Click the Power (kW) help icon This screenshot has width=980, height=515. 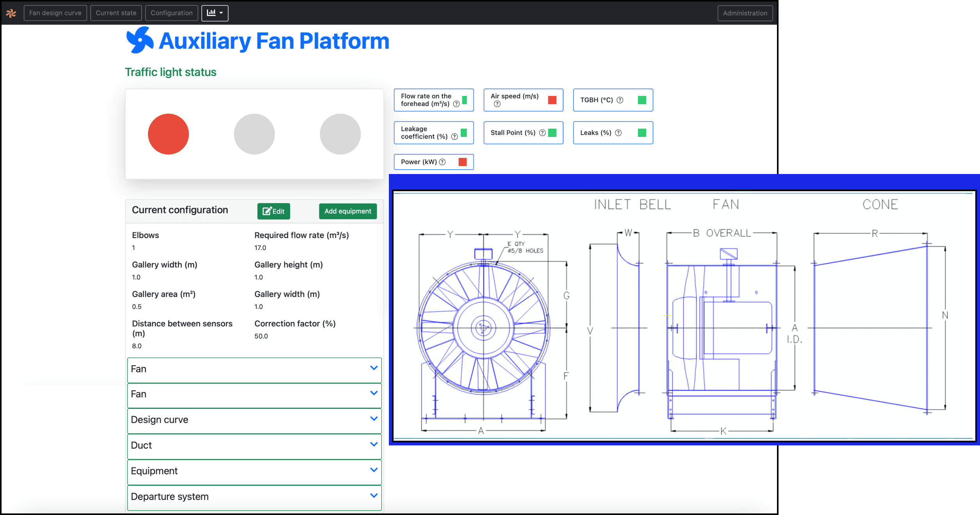pyautogui.click(x=442, y=162)
